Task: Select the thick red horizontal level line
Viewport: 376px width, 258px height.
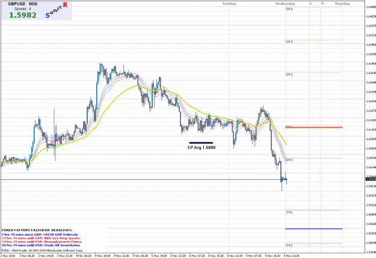Action: pos(313,127)
